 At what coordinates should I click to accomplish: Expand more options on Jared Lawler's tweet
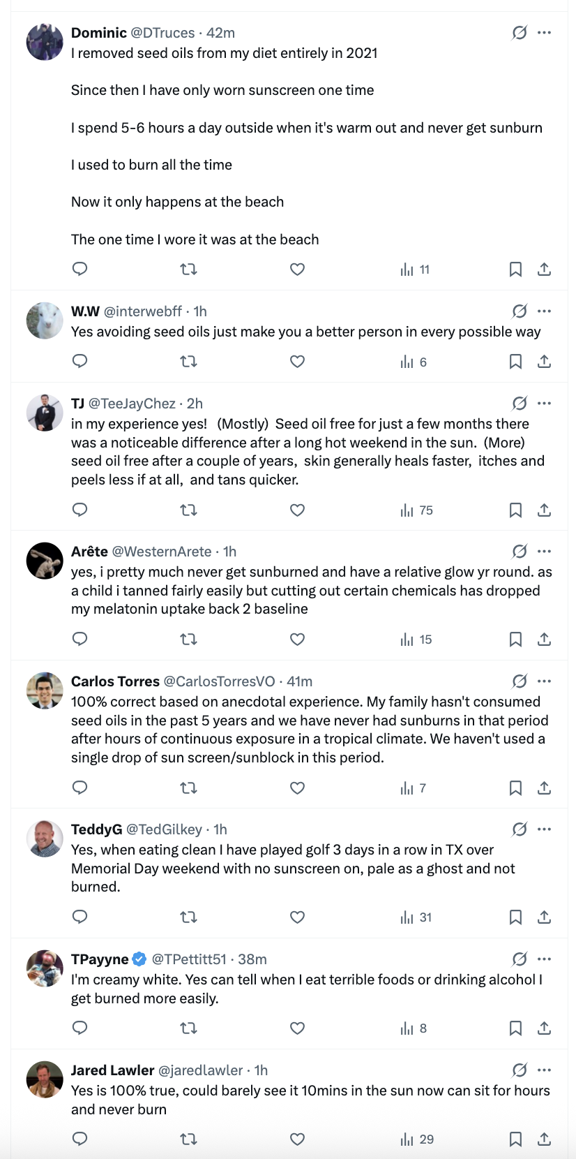(545, 1070)
